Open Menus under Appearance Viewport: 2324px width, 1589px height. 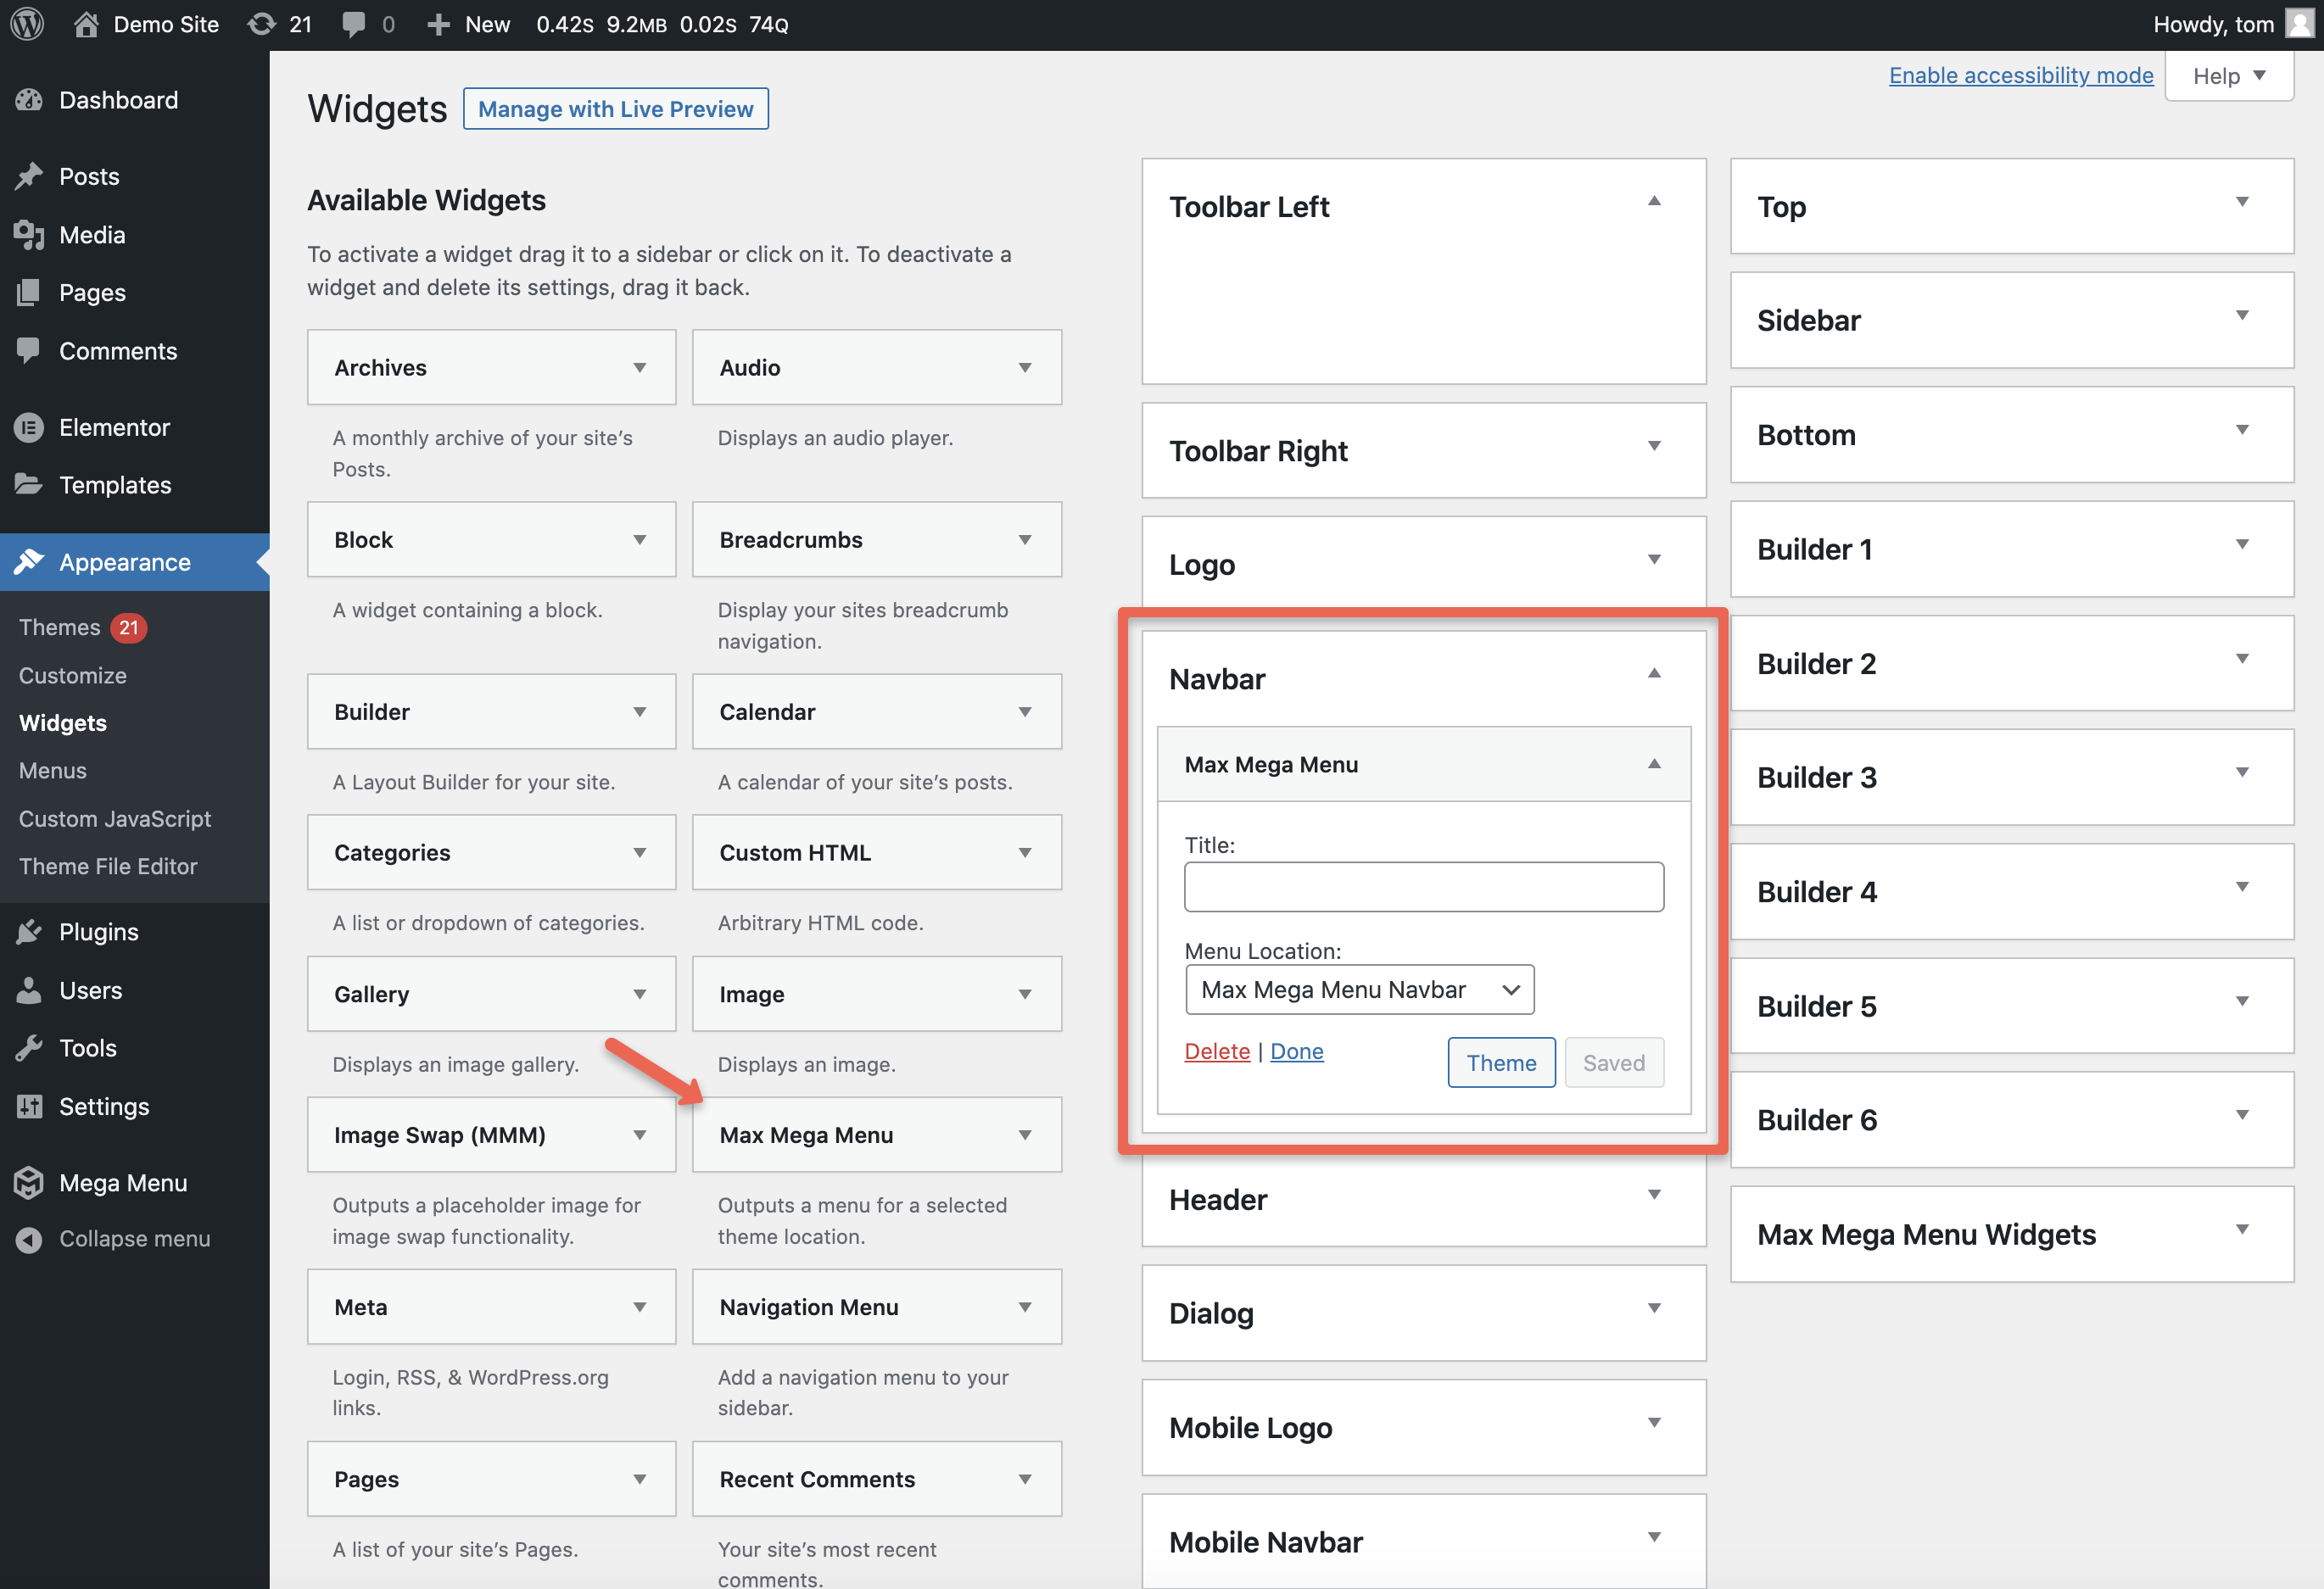[53, 771]
